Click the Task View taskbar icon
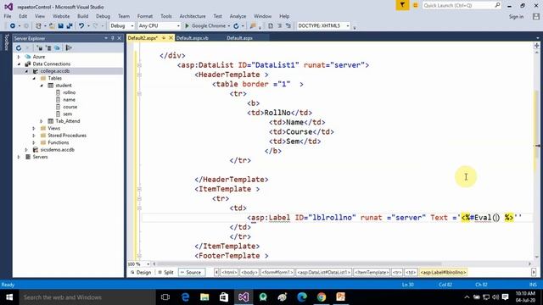This screenshot has height=305, width=543. pyautogui.click(x=165, y=297)
